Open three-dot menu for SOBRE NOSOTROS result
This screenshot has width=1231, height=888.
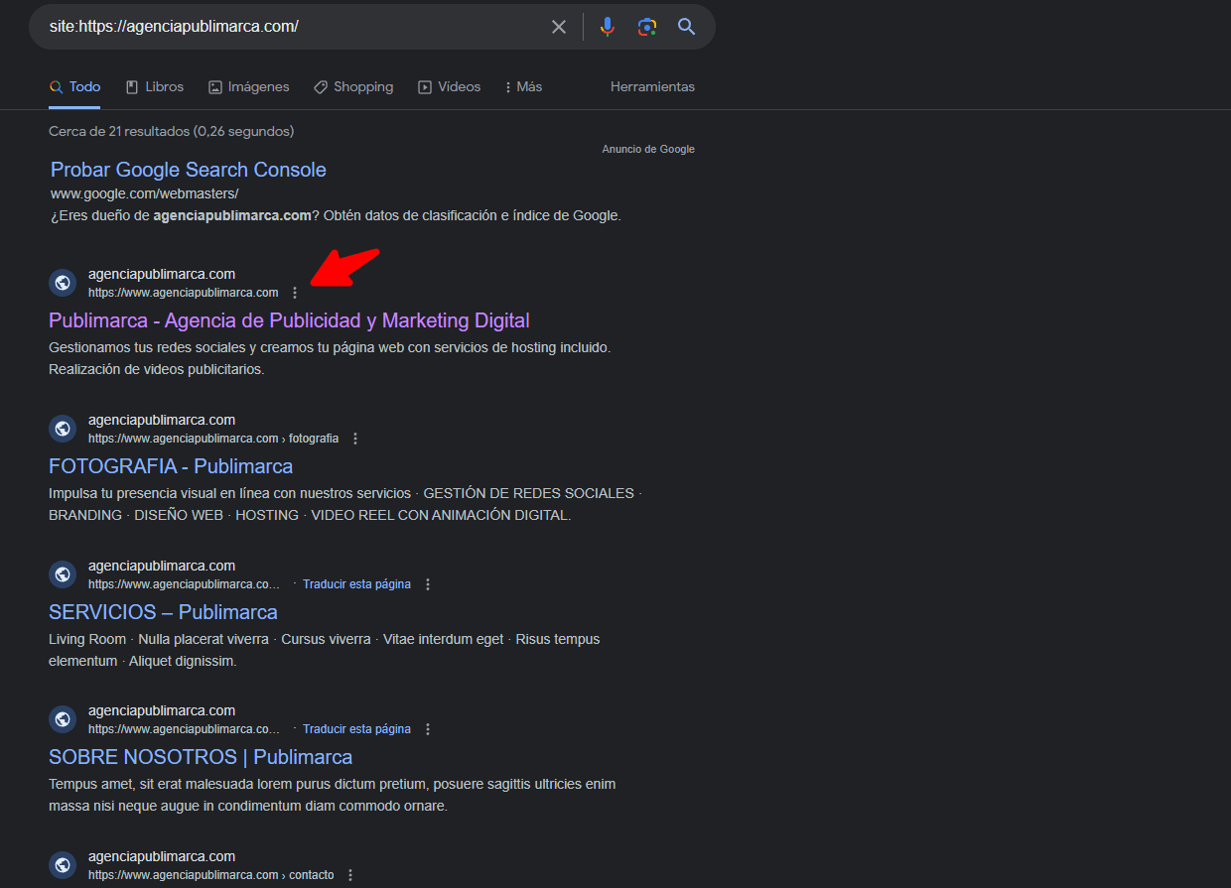tap(428, 729)
